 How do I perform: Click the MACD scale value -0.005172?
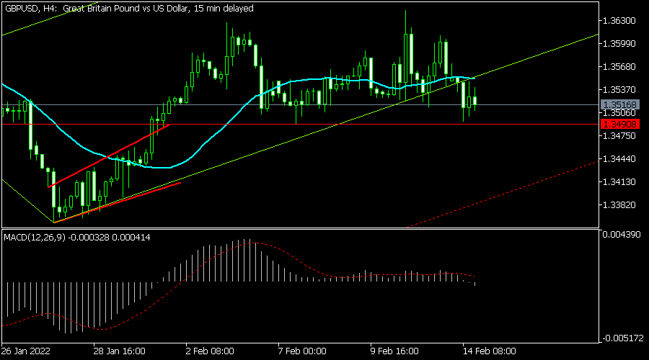[623, 338]
